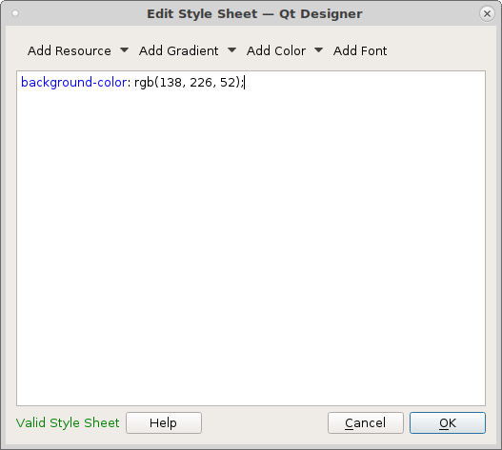Place the cursor in the 52 value

(228, 83)
